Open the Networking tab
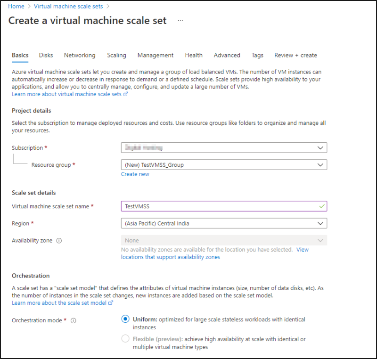Viewport: 377px width, 359px height. coord(79,55)
